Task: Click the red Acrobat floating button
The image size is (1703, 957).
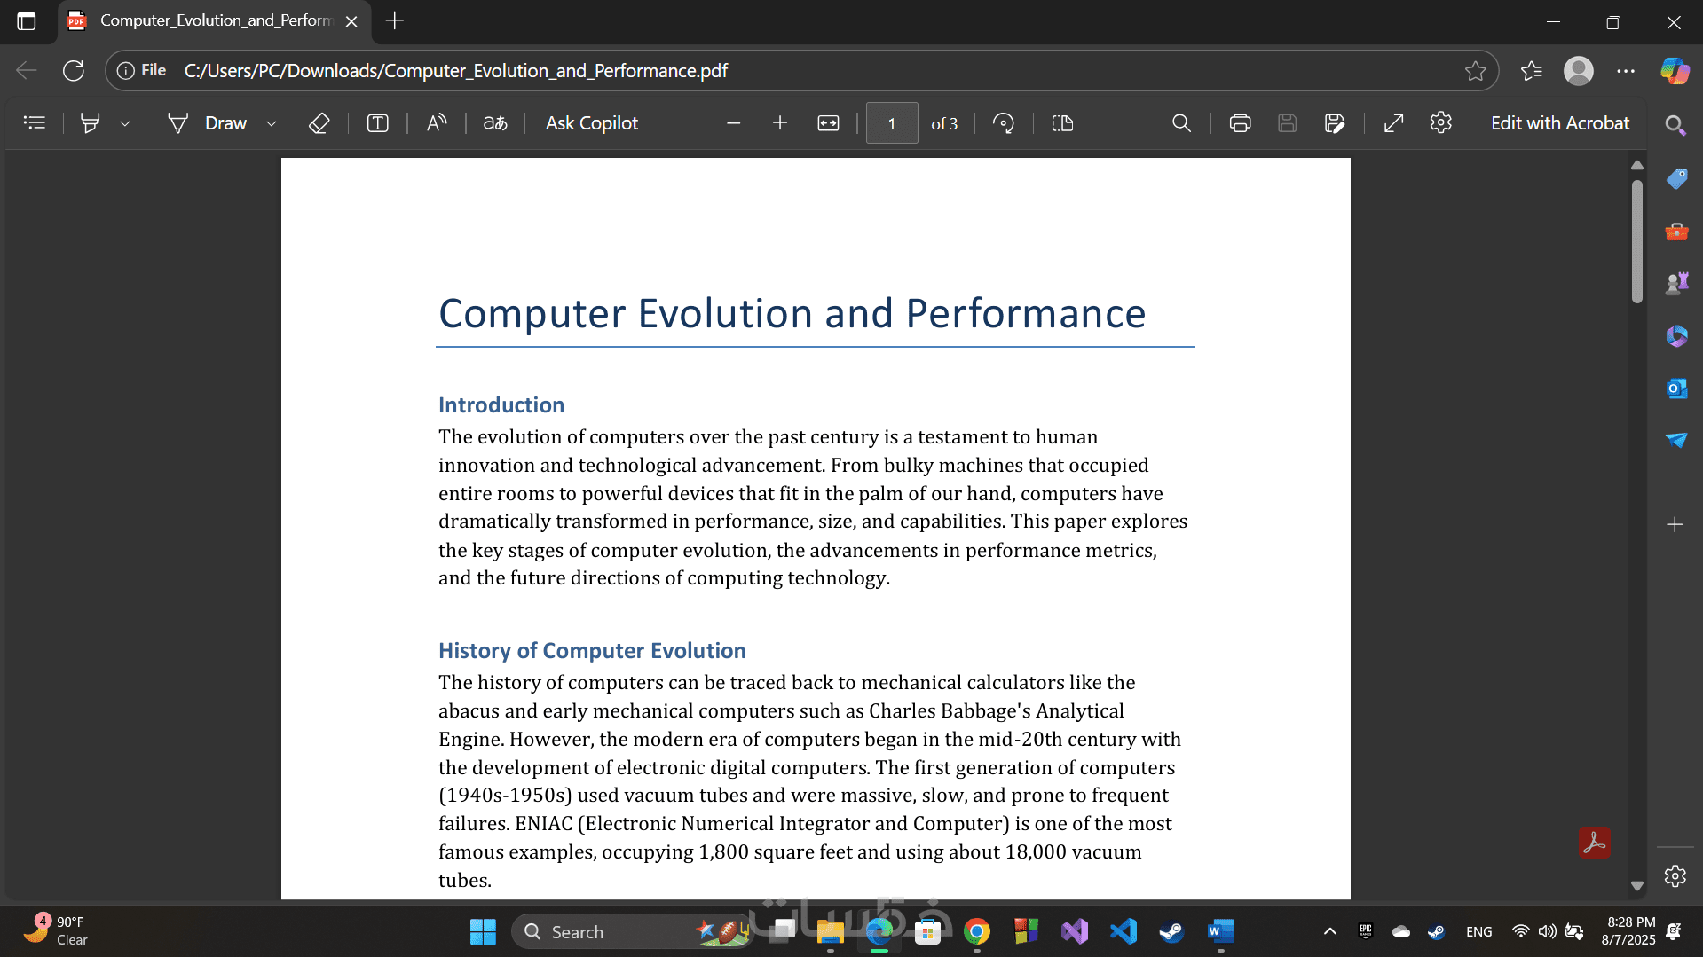Action: tap(1594, 843)
